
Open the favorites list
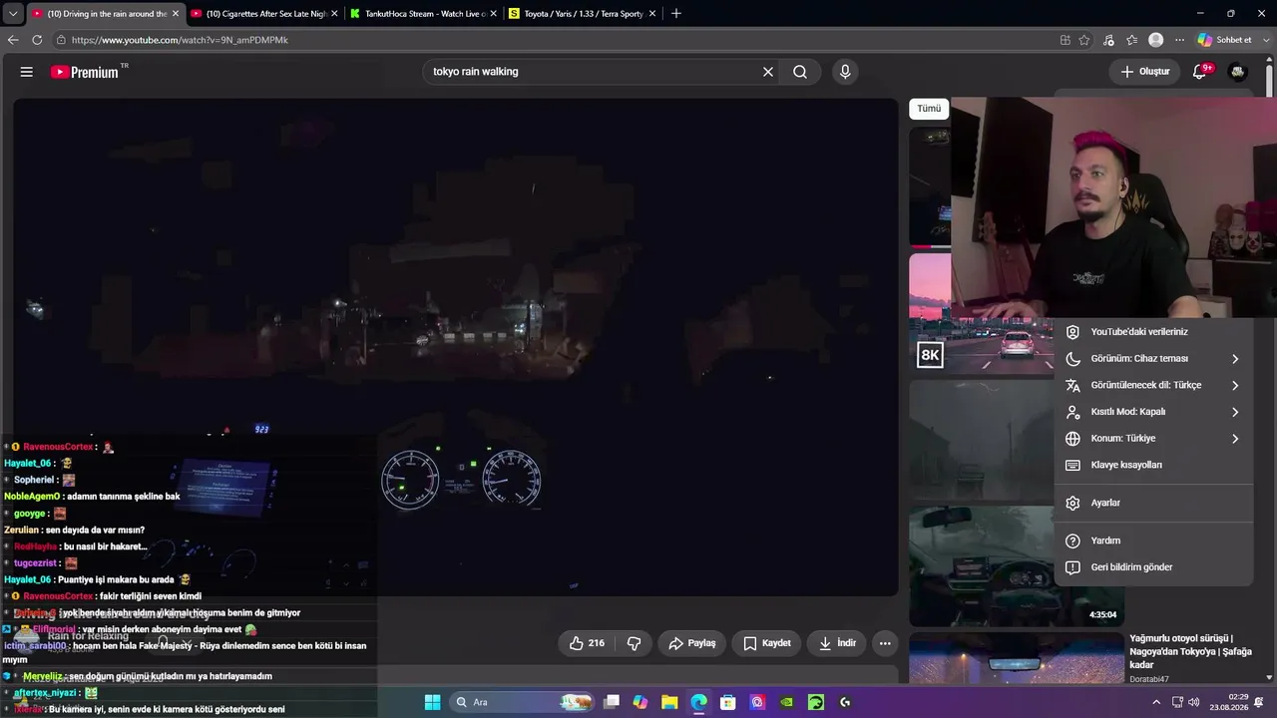[x=1132, y=40]
